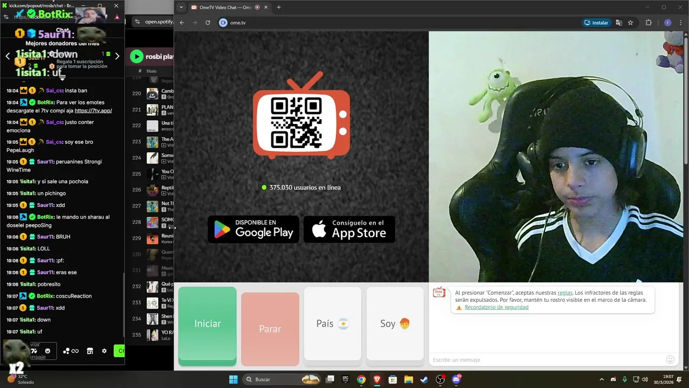Open Microsoft Store from the taskbar

click(x=393, y=379)
